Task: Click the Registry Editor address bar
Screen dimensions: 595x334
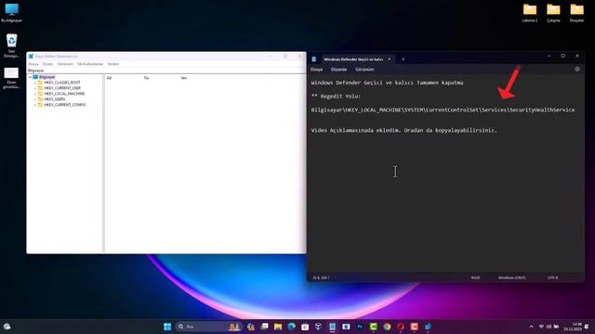Action: click(166, 71)
